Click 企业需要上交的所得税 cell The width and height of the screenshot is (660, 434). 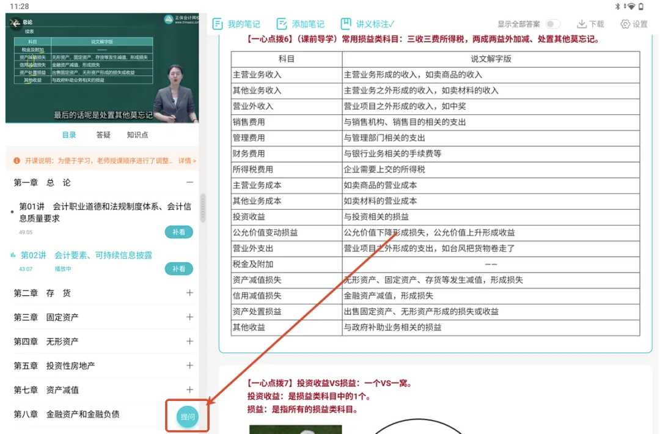click(x=491, y=169)
